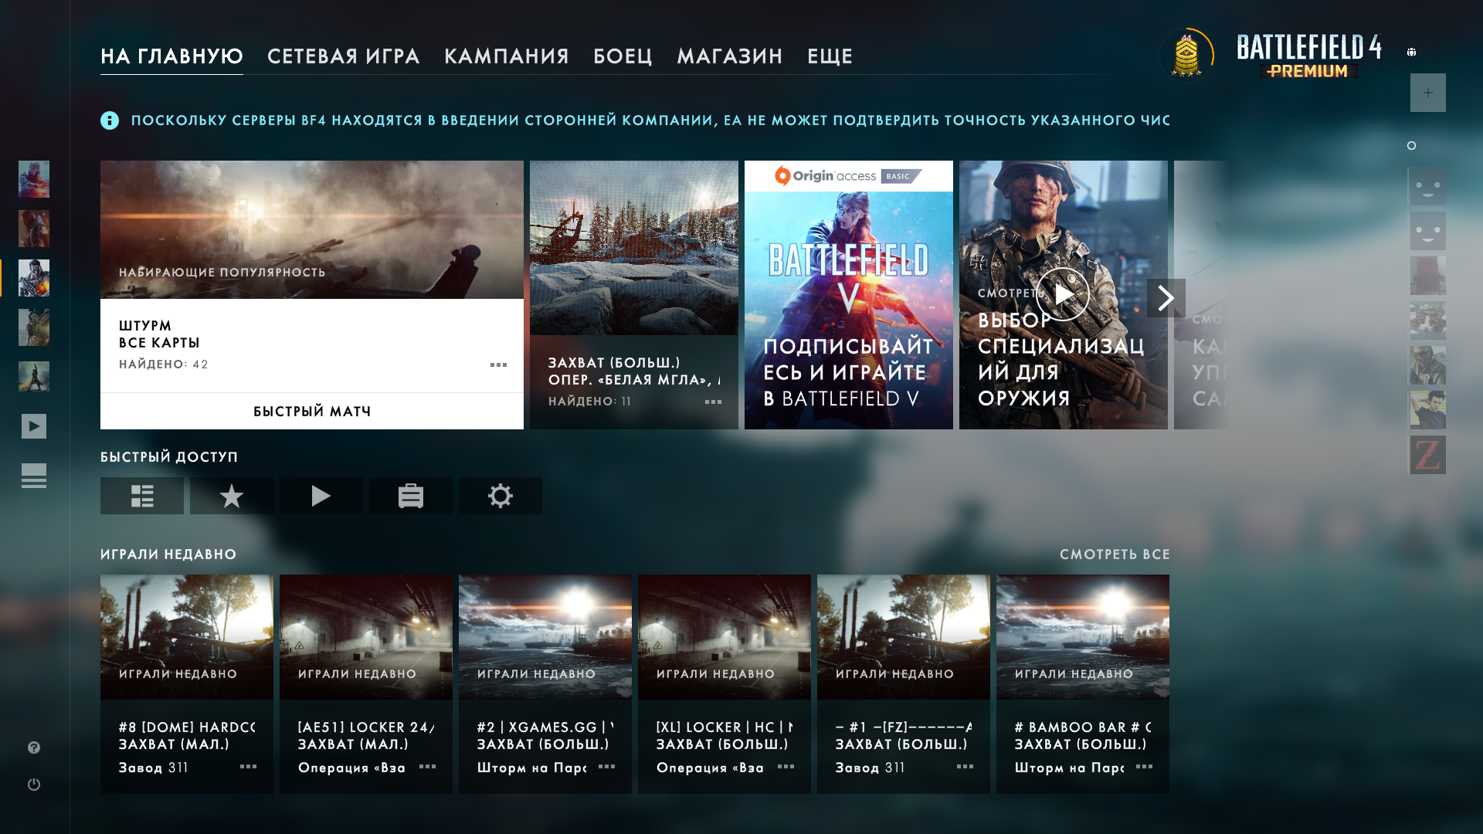1483x834 pixels.
Task: Click online status circle above friends
Action: coord(1412,146)
